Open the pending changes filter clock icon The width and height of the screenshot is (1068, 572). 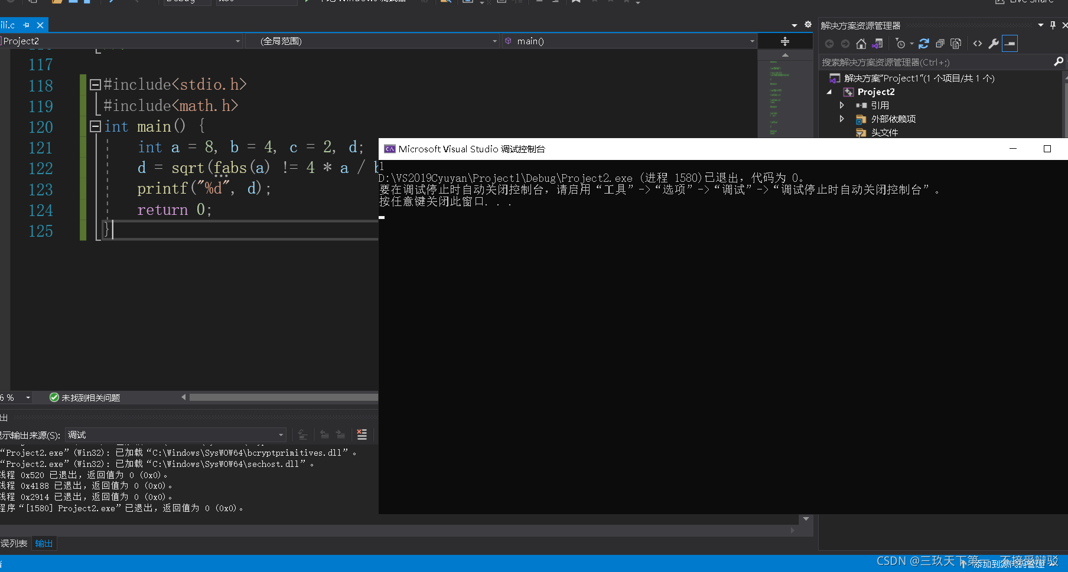coord(900,44)
